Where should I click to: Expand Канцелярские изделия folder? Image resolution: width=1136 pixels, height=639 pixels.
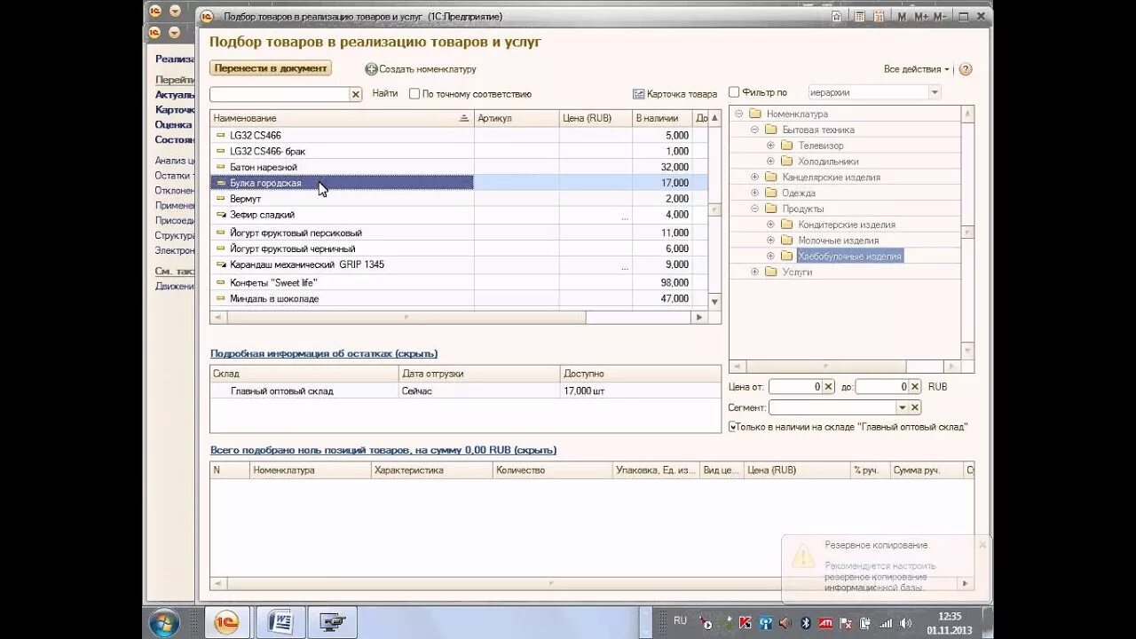coord(754,177)
